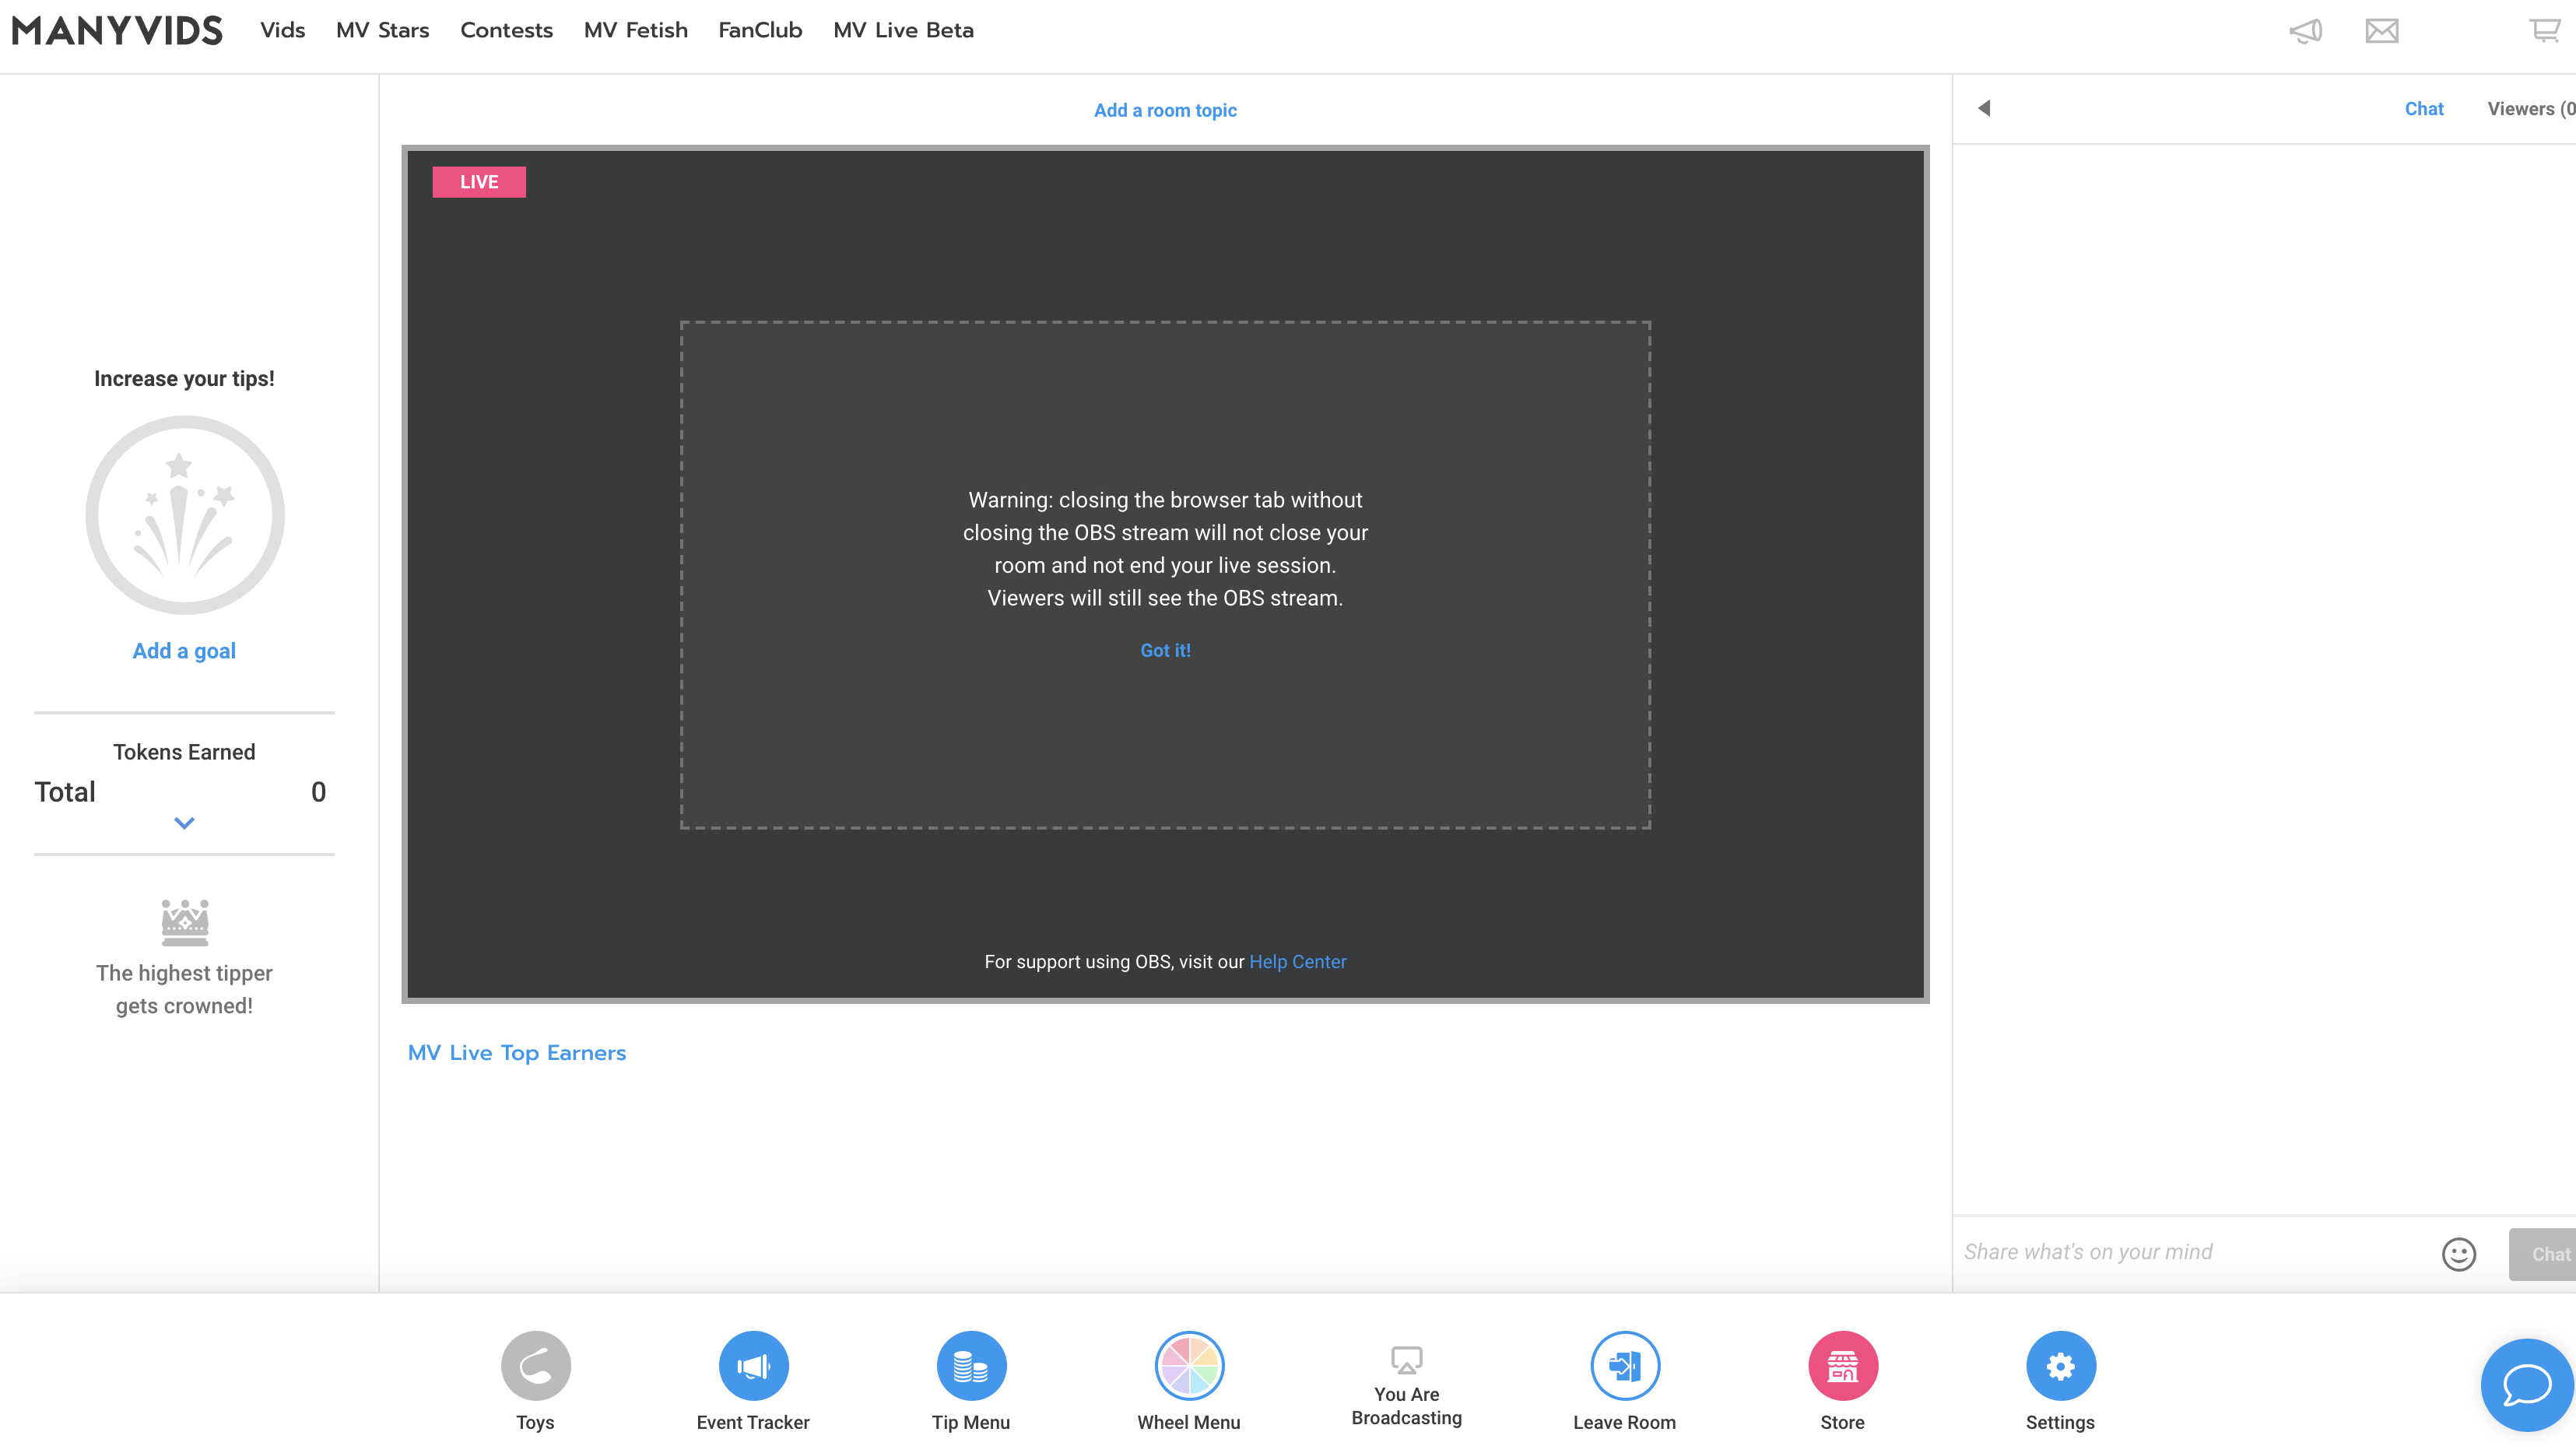Open the colorful Wheel Menu icon
This screenshot has height=1446, width=2576.
pyautogui.click(x=1189, y=1365)
